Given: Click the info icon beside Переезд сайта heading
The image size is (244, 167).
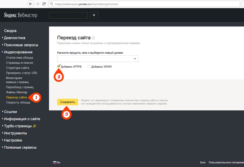Looking at the screenshot, I should [x=93, y=38].
